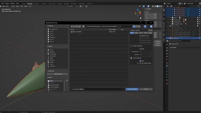Open Help menu in top bar
The height and width of the screenshot is (113, 201).
pyautogui.click(x=17, y=3)
